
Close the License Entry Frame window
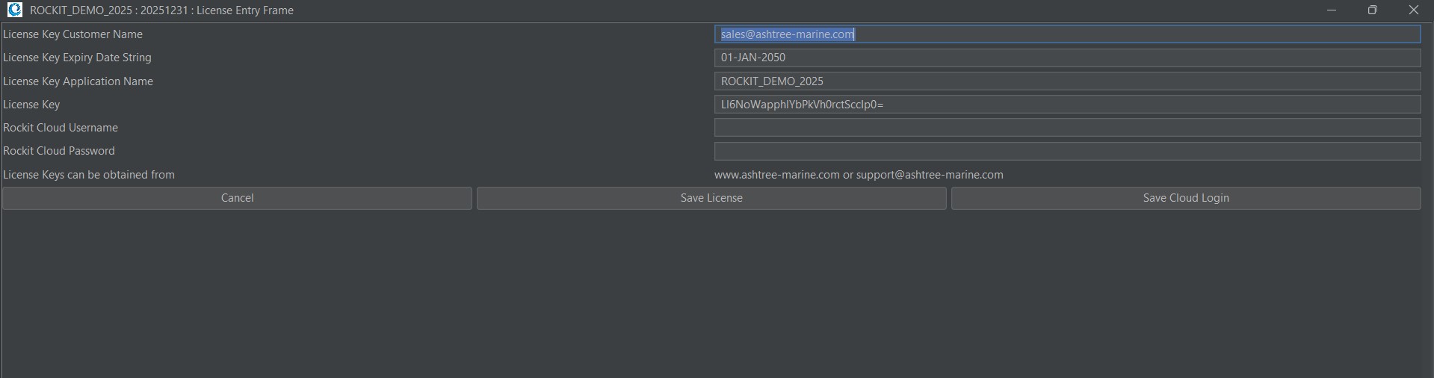[x=1413, y=10]
